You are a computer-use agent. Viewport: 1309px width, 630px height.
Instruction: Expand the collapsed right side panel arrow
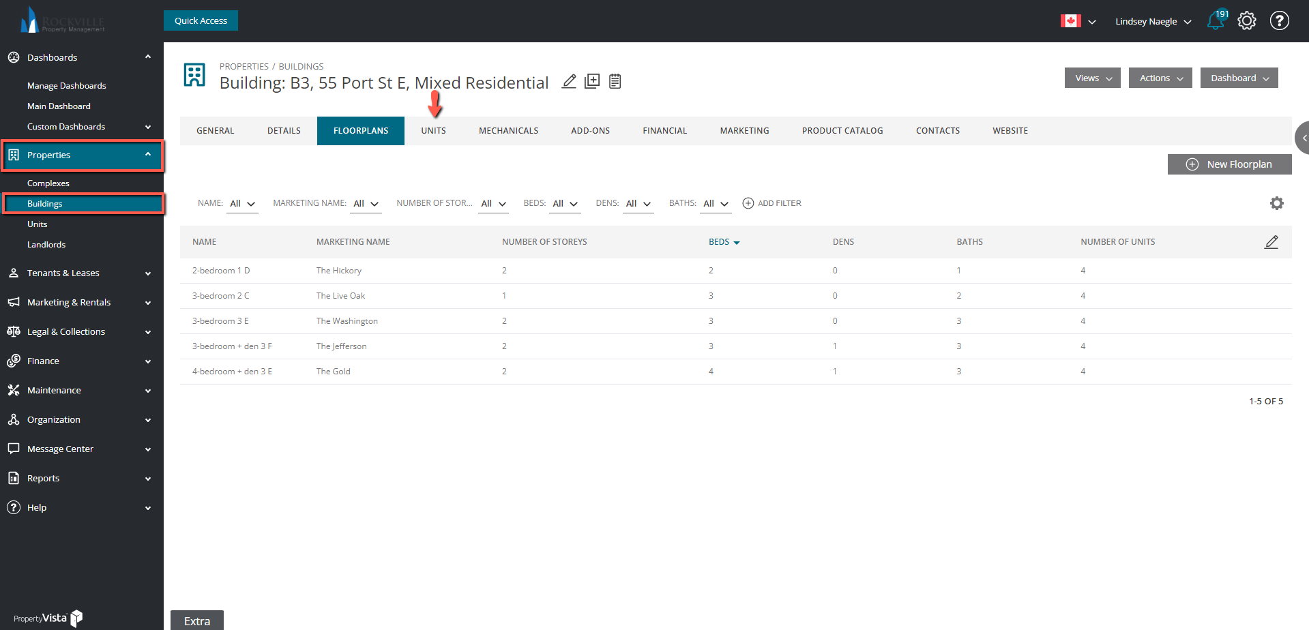coord(1303,138)
